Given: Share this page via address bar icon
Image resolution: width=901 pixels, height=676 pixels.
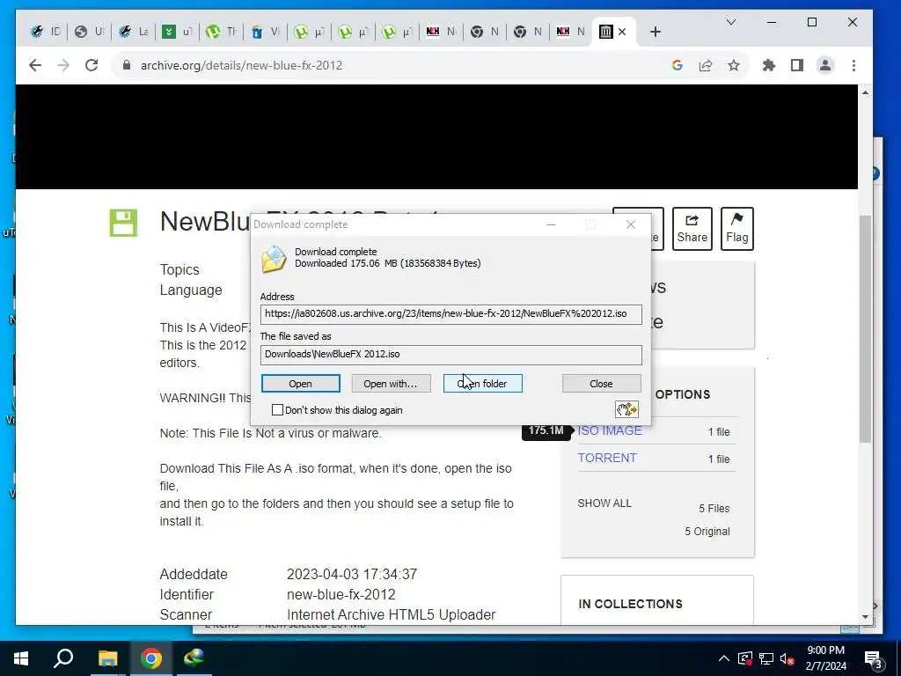Looking at the screenshot, I should (x=706, y=65).
